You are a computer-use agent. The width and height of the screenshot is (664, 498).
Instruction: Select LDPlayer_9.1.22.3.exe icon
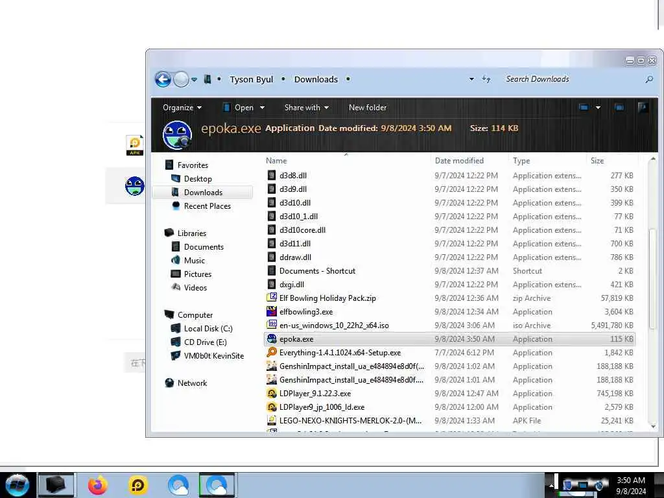click(x=272, y=394)
